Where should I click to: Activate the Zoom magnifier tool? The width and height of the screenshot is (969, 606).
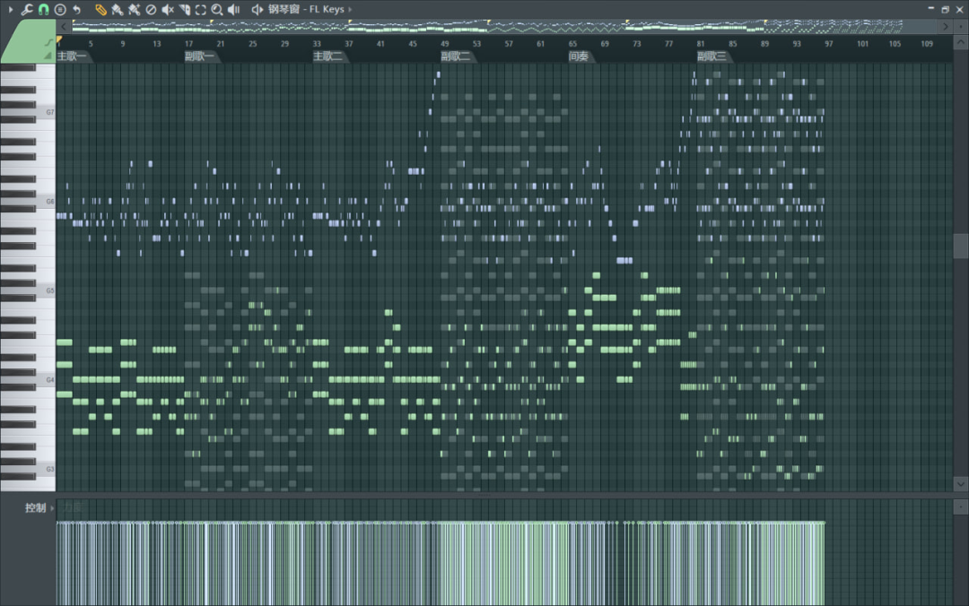(217, 9)
